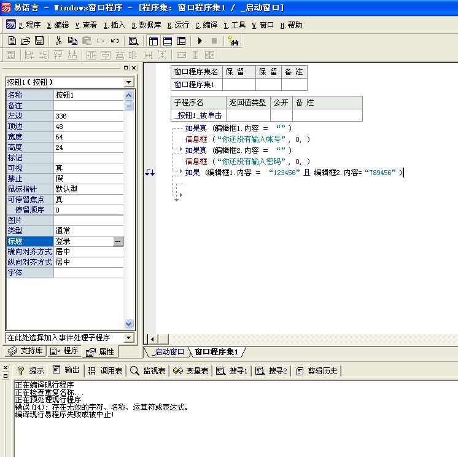The height and width of the screenshot is (457, 458).
Task: Select the 左边 property value 336
Action: pos(88,116)
